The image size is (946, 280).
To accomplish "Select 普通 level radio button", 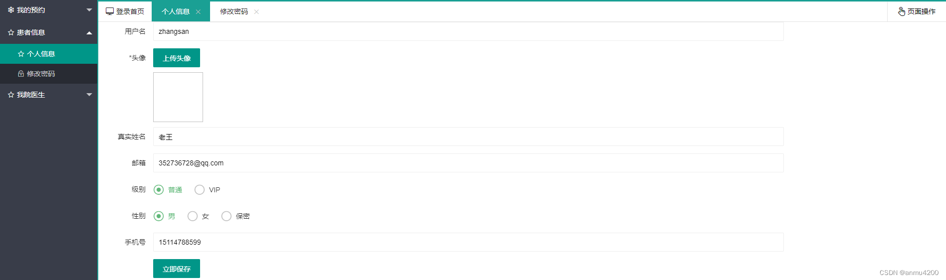I will click(x=159, y=190).
